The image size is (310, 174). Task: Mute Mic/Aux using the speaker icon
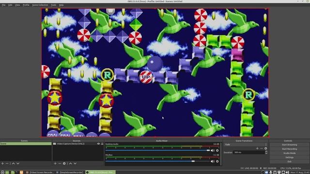coord(213,161)
